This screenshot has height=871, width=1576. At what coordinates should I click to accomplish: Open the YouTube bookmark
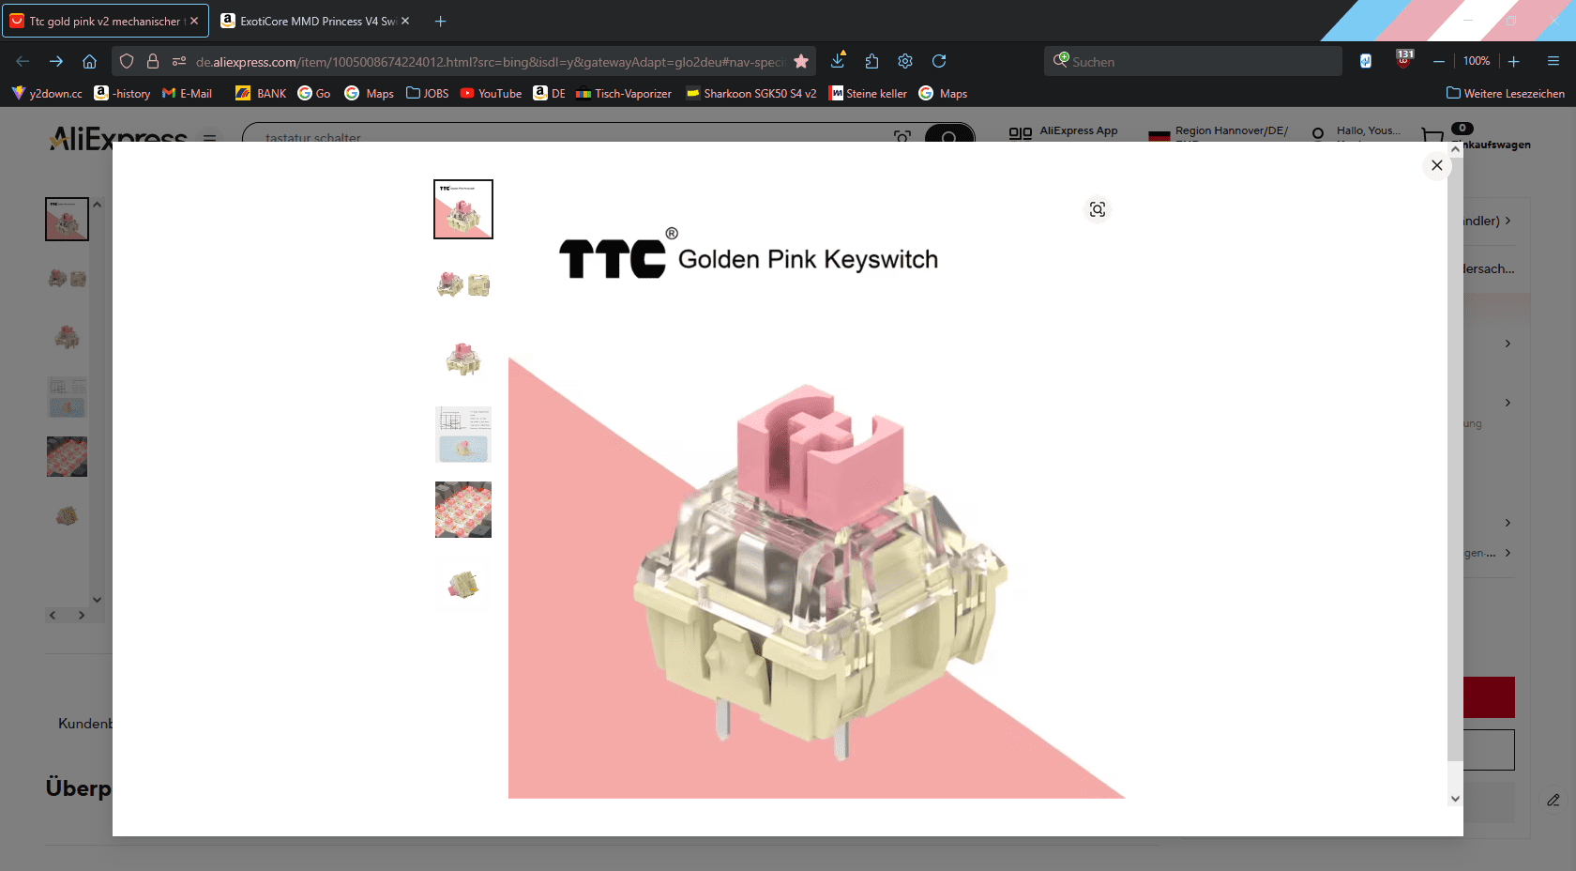coord(491,93)
